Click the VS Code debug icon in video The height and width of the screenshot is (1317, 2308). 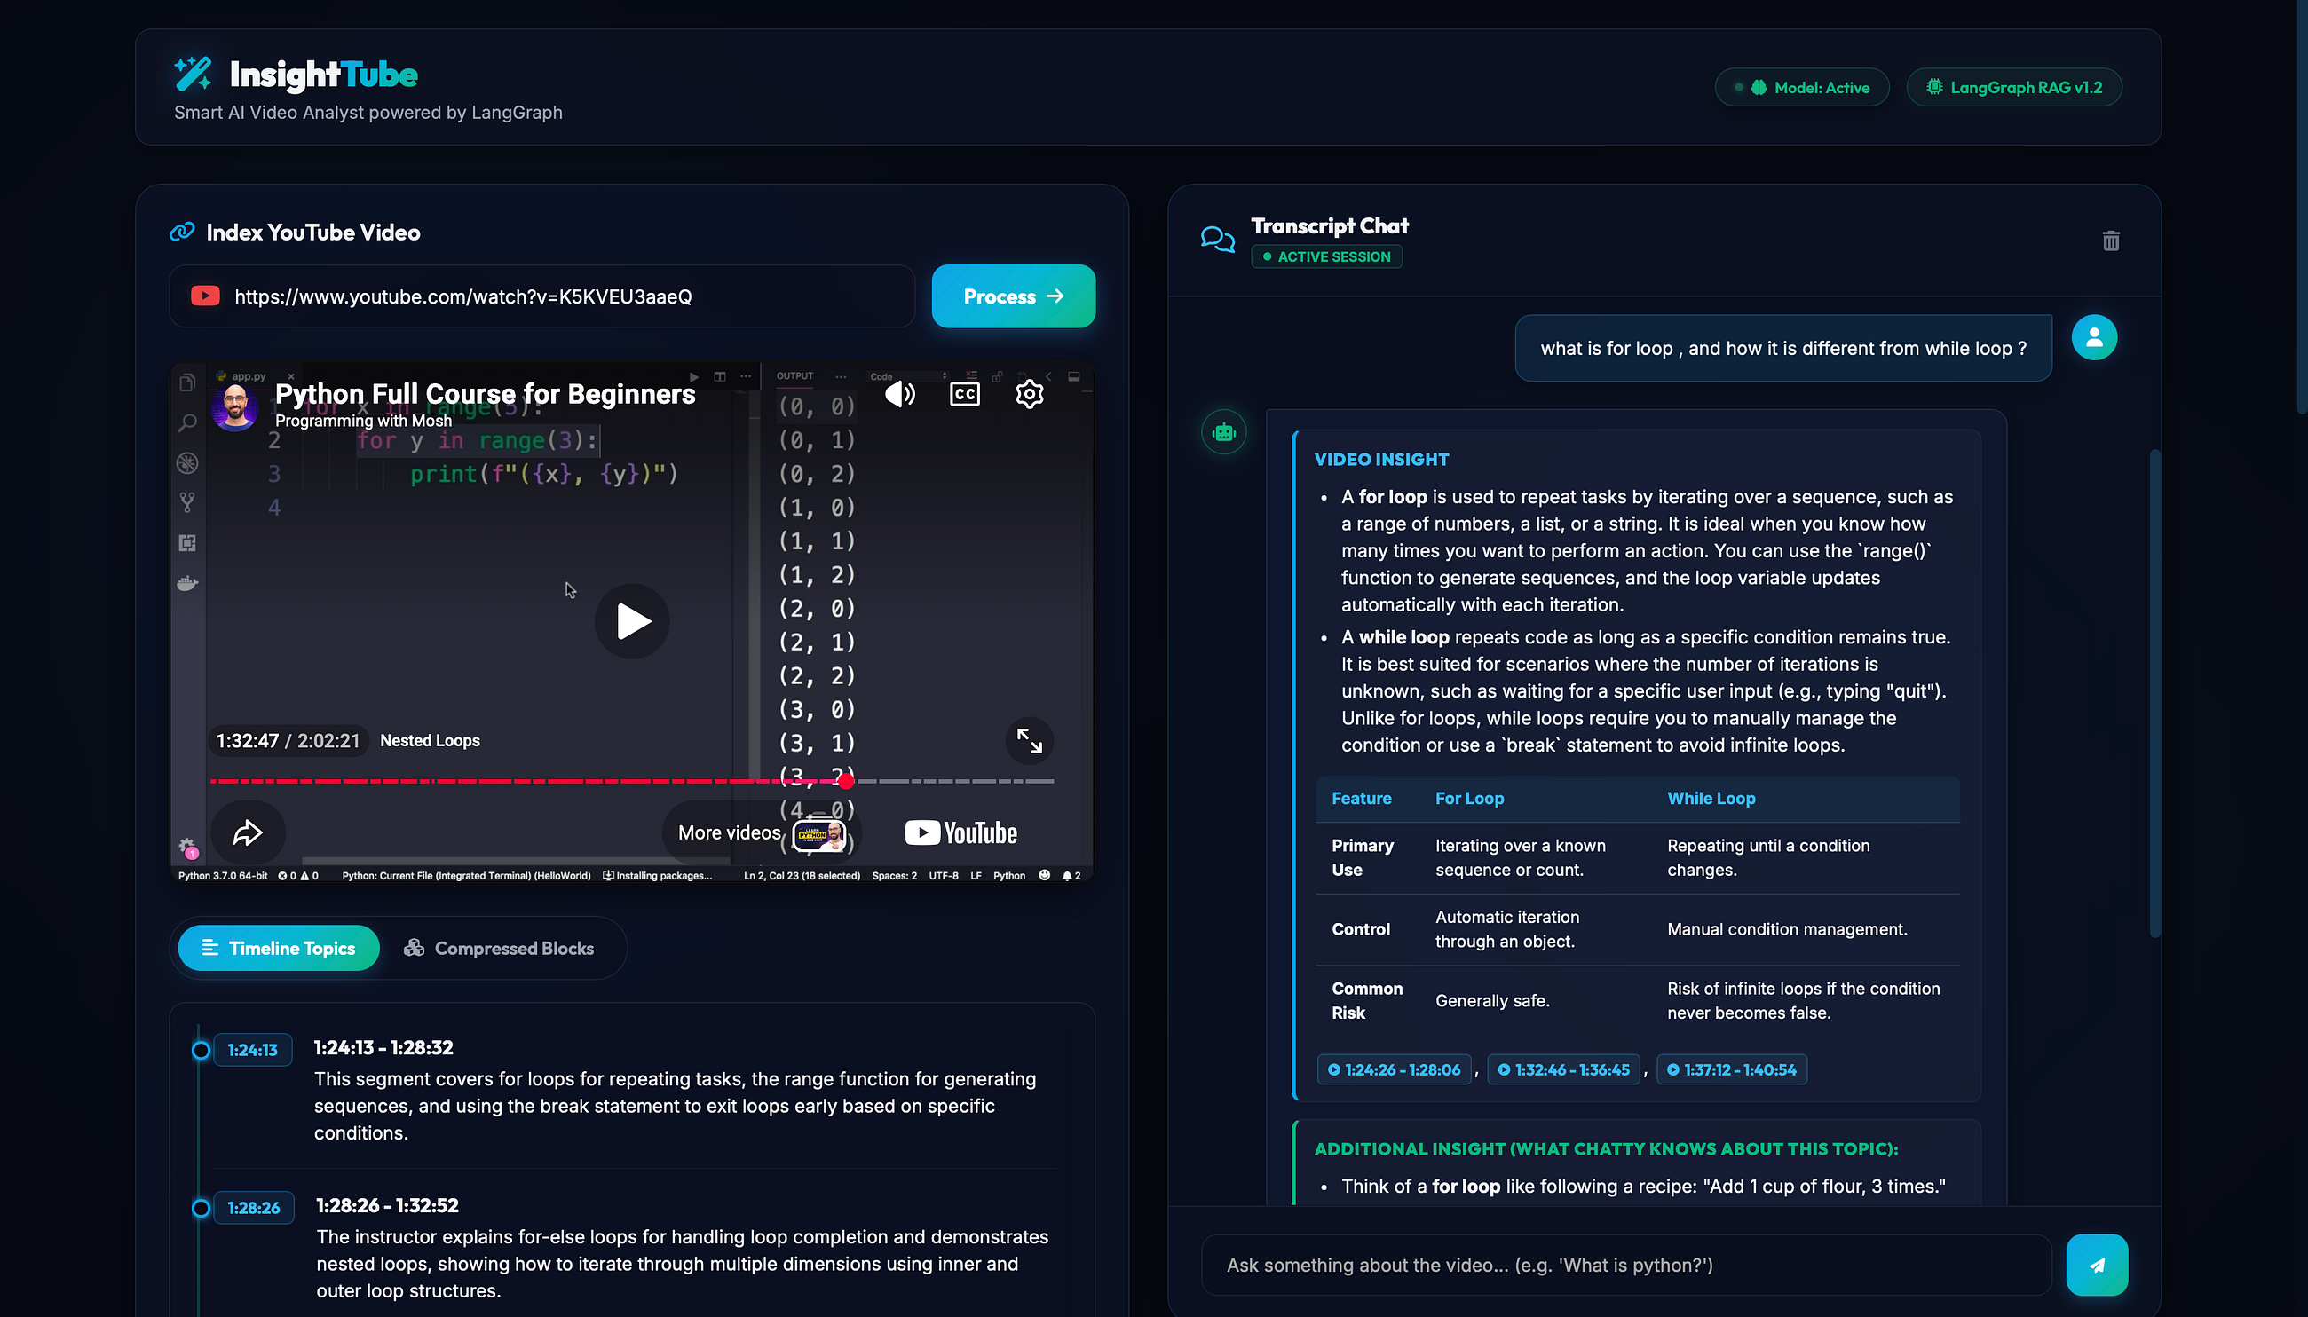(x=187, y=463)
